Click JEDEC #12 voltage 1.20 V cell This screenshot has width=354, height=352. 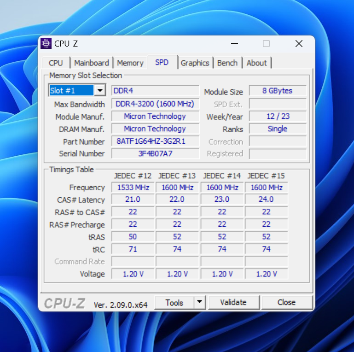133,274
